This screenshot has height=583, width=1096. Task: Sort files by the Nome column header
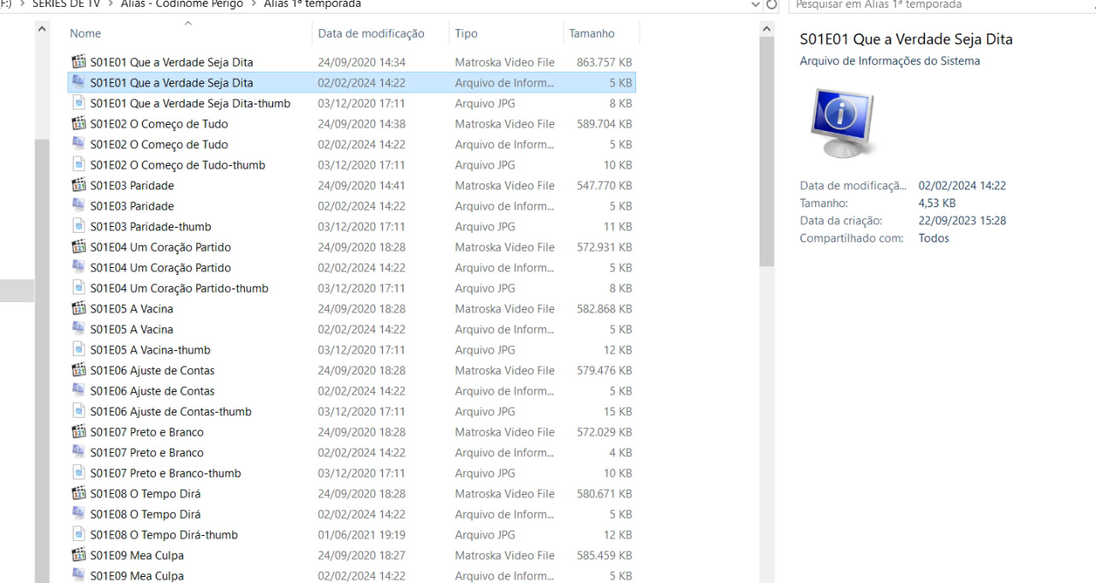85,33
